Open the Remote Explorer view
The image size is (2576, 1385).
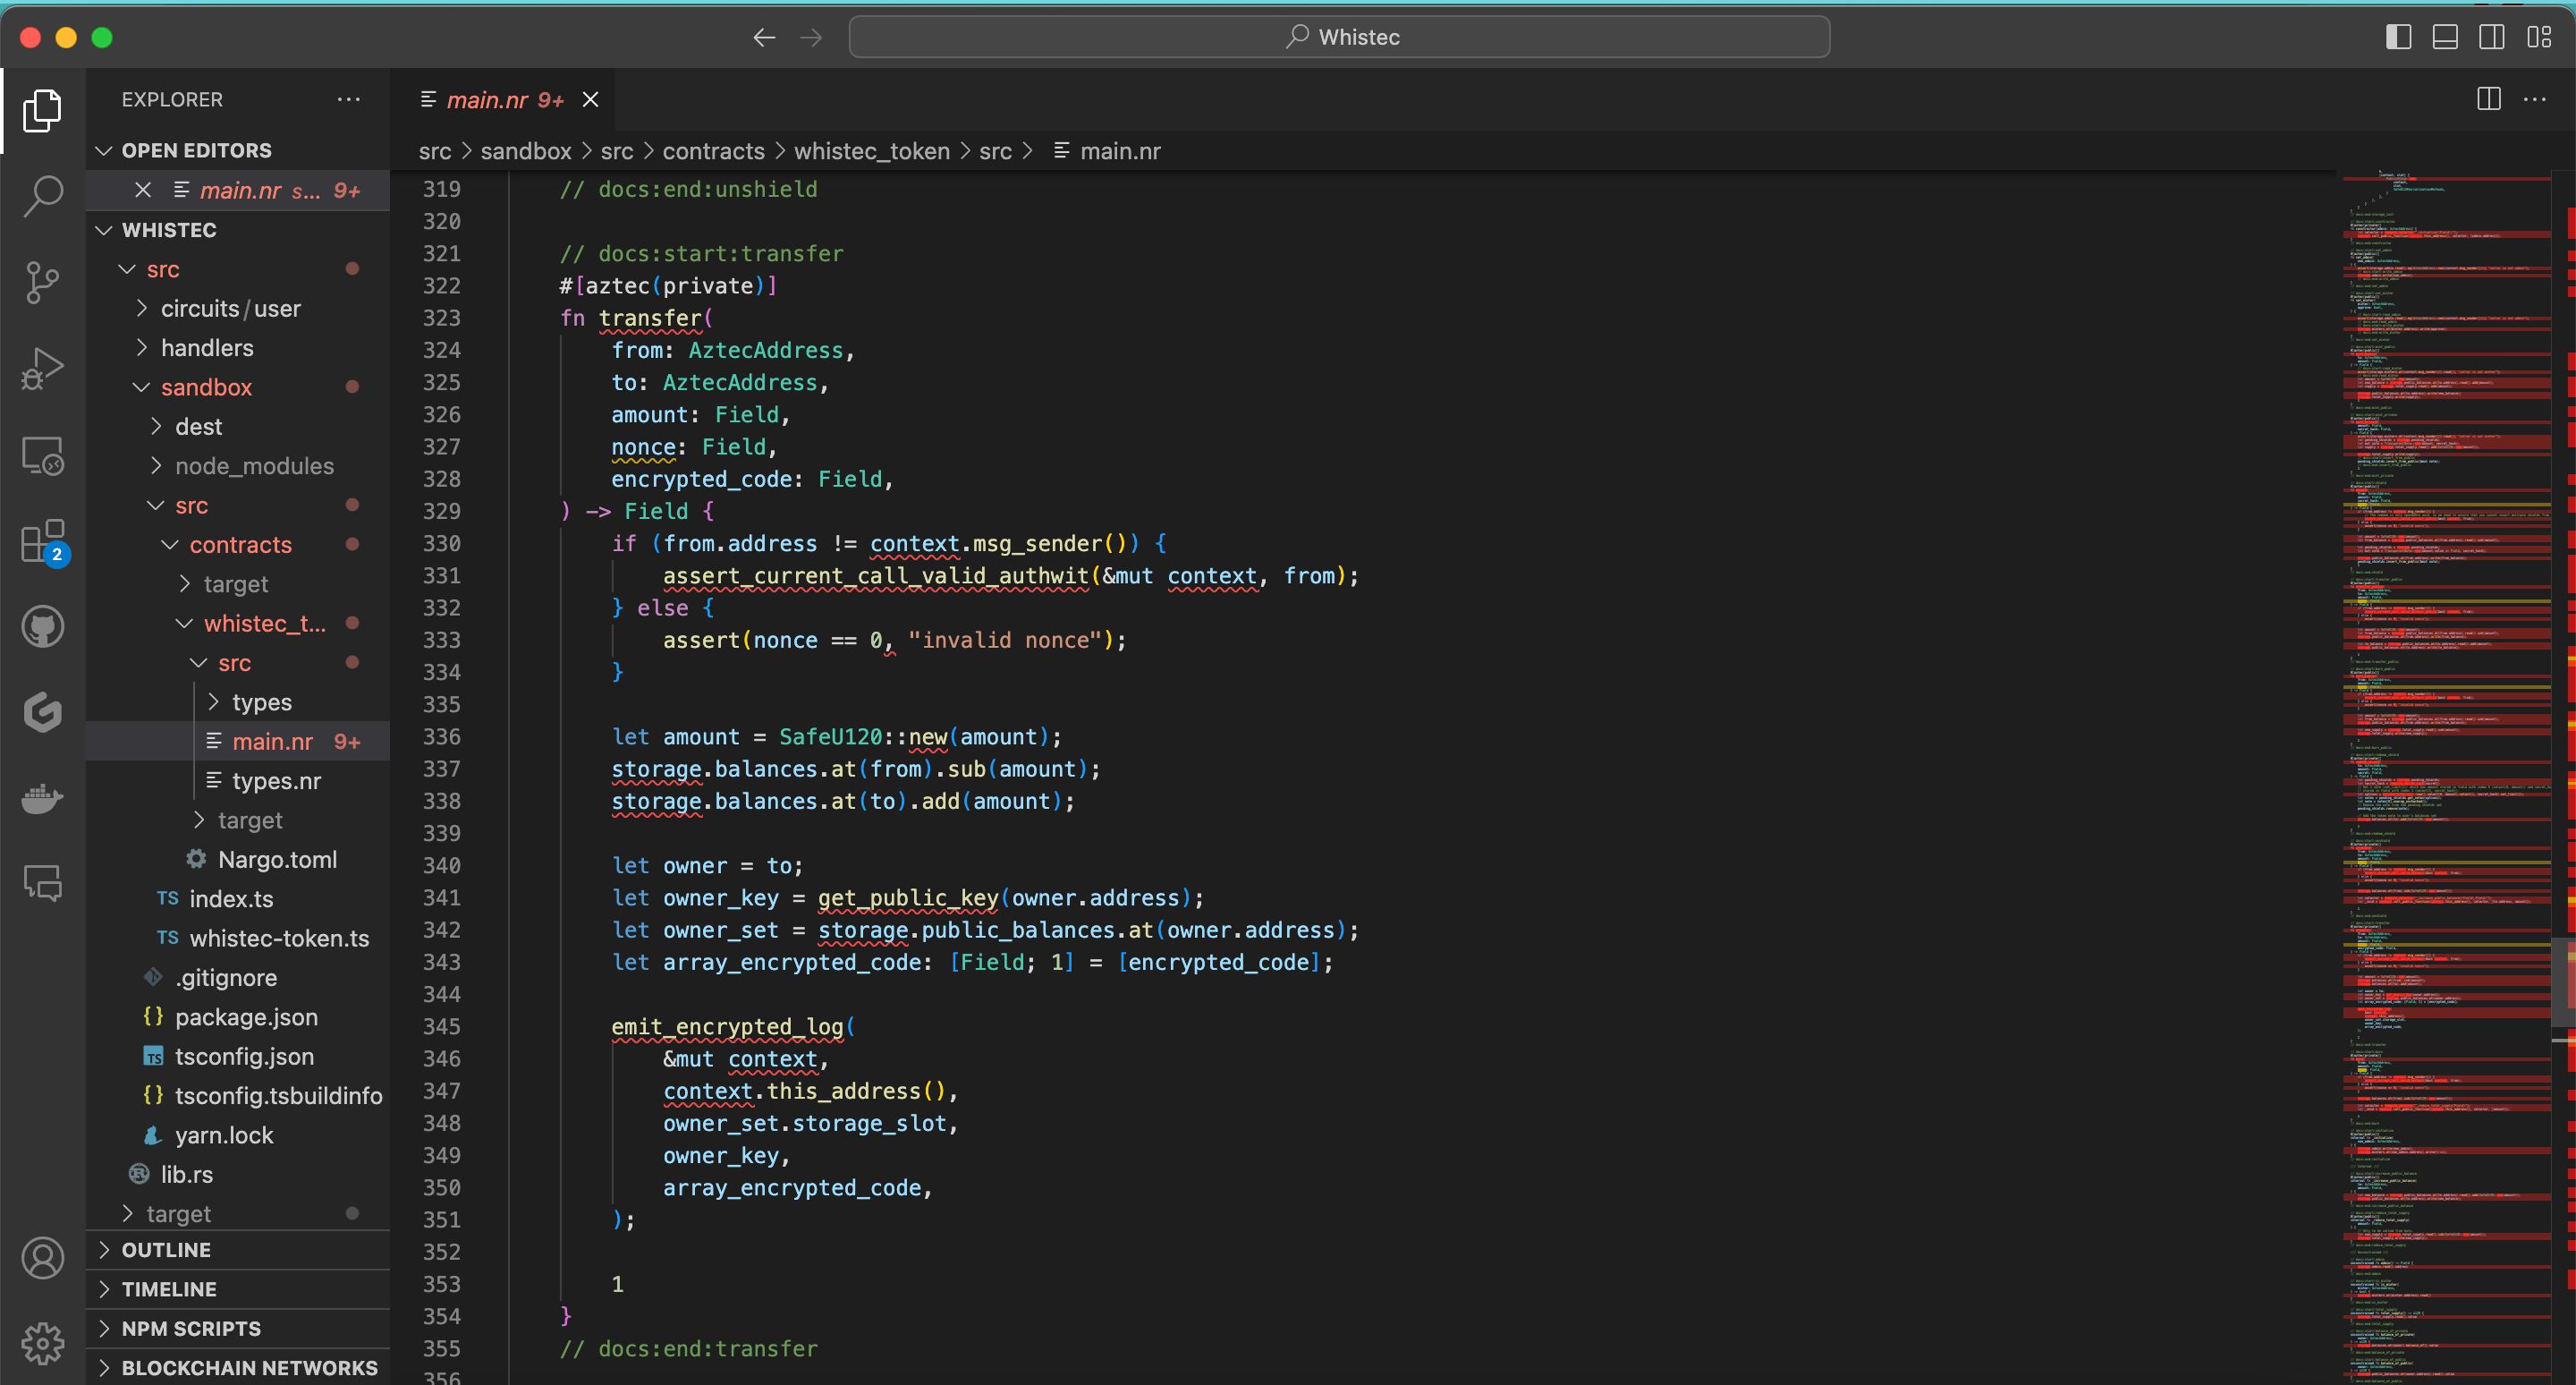tap(42, 456)
